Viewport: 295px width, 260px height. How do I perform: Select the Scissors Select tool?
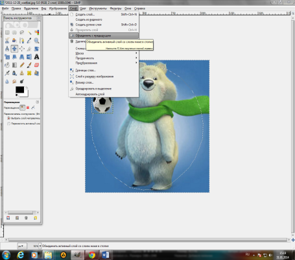(x=7, y=41)
